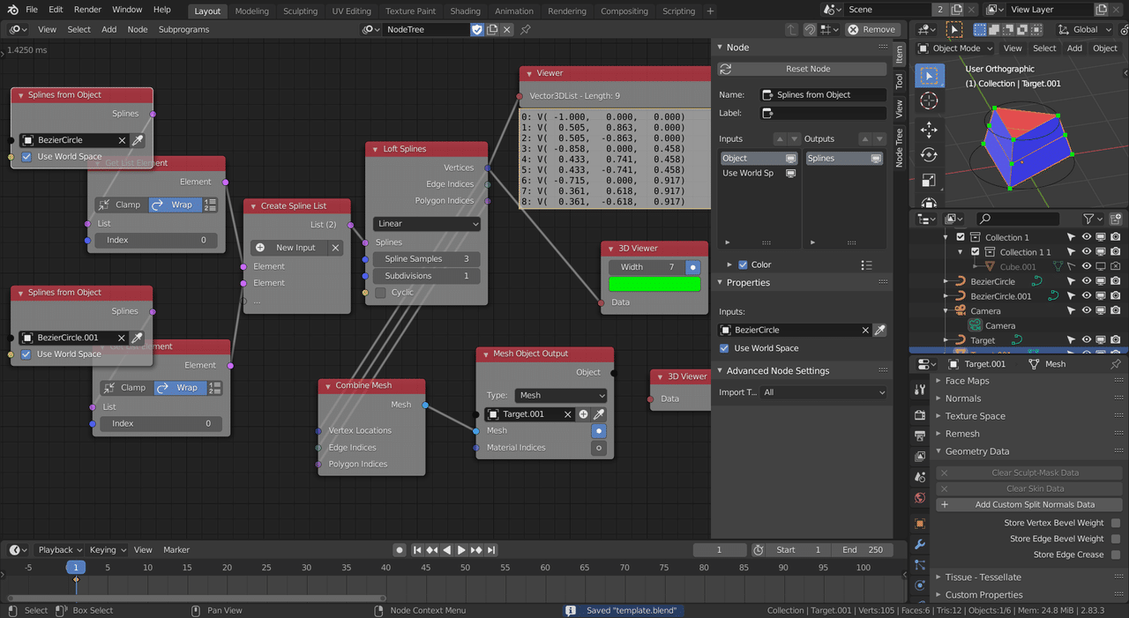Activate the Rotate tool in the viewport

click(929, 155)
